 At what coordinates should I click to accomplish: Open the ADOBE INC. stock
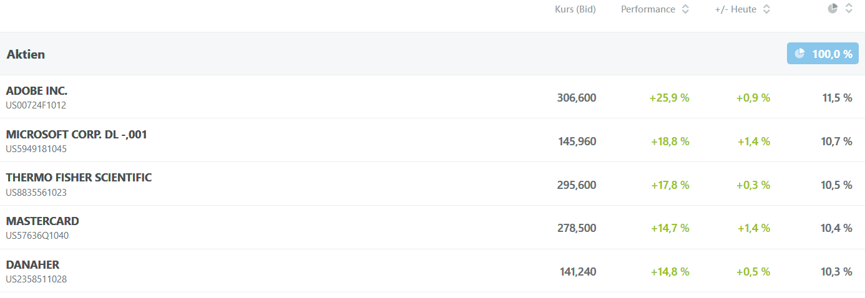click(x=37, y=91)
